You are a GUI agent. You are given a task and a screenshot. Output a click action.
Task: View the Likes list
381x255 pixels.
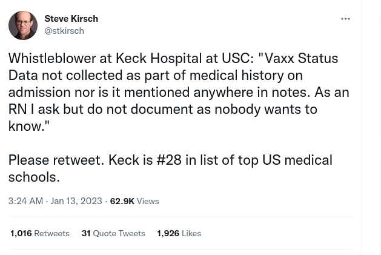coord(191,234)
